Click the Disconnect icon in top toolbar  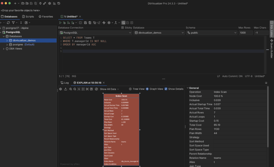point(45,3)
